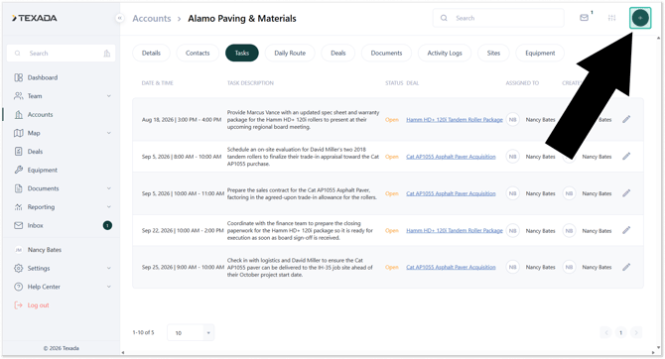Open the filter sliders icon in header

click(611, 18)
